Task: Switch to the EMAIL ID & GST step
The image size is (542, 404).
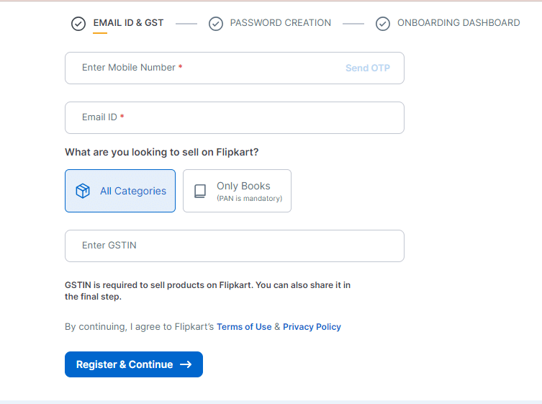Action: (x=128, y=23)
